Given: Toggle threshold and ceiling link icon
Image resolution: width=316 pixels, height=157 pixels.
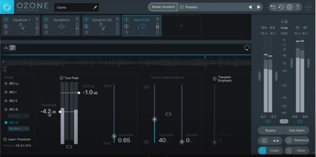Looking at the screenshot, I should [x=69, y=147].
